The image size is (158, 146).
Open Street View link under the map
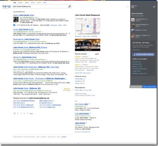(x=86, y=36)
